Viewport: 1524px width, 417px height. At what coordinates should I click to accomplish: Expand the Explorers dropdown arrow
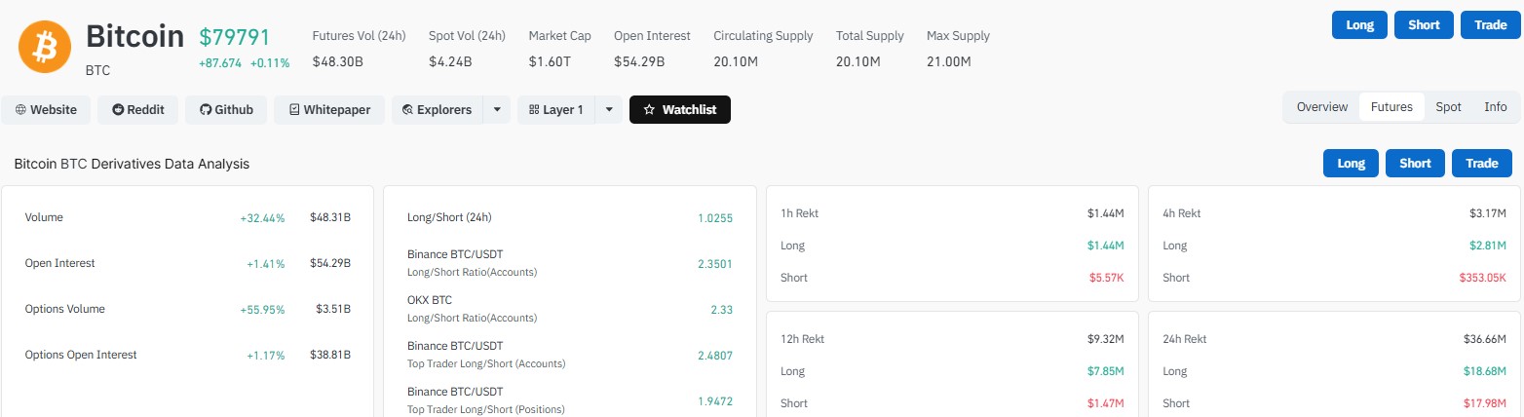[x=496, y=110]
